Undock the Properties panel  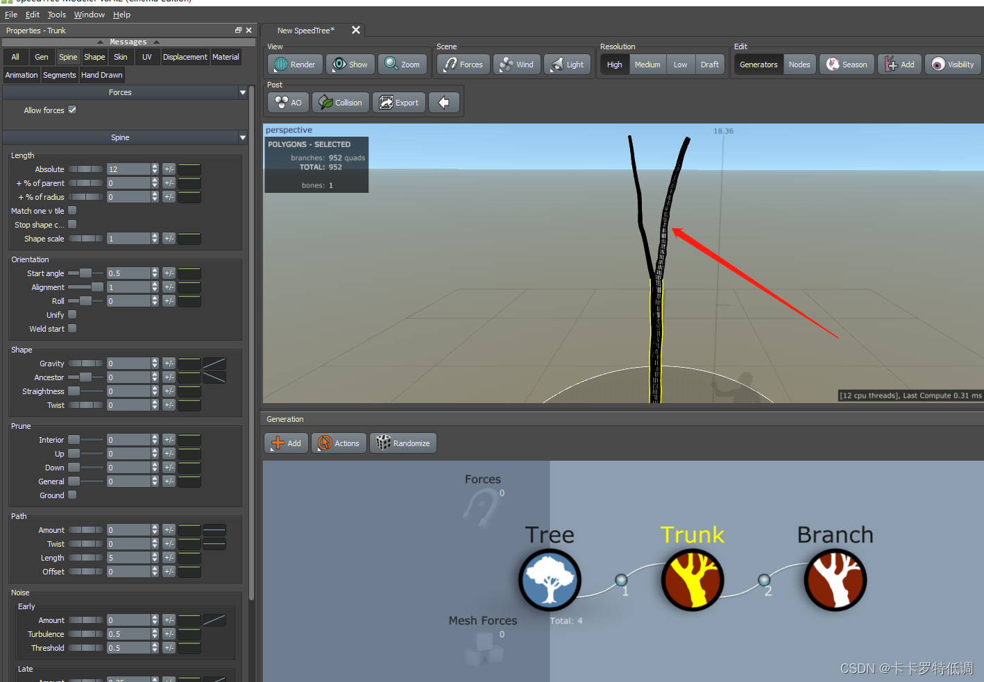(x=238, y=31)
